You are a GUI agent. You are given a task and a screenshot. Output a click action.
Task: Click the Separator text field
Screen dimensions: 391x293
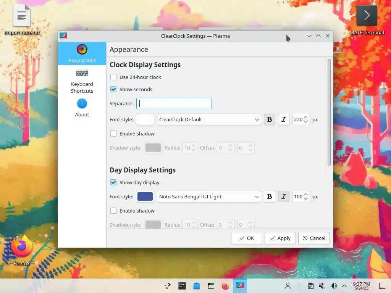(174, 103)
